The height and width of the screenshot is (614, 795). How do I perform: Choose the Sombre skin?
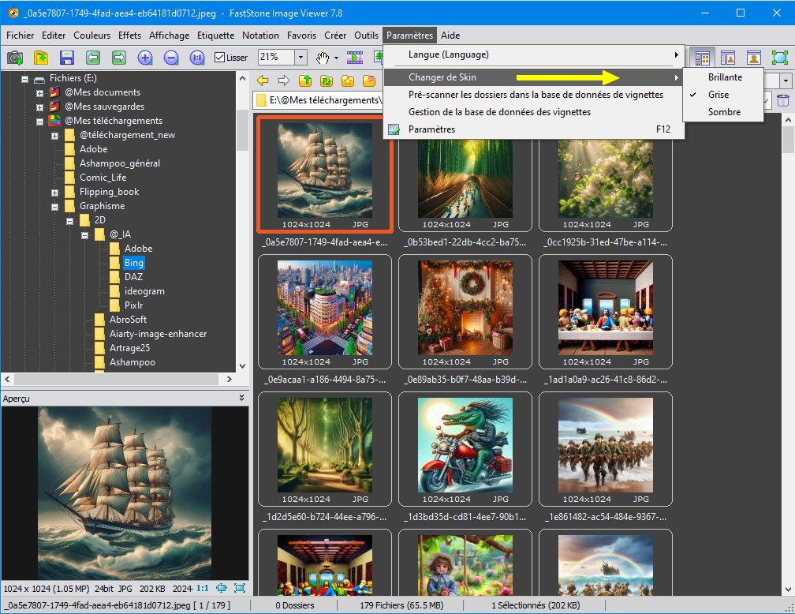[723, 112]
